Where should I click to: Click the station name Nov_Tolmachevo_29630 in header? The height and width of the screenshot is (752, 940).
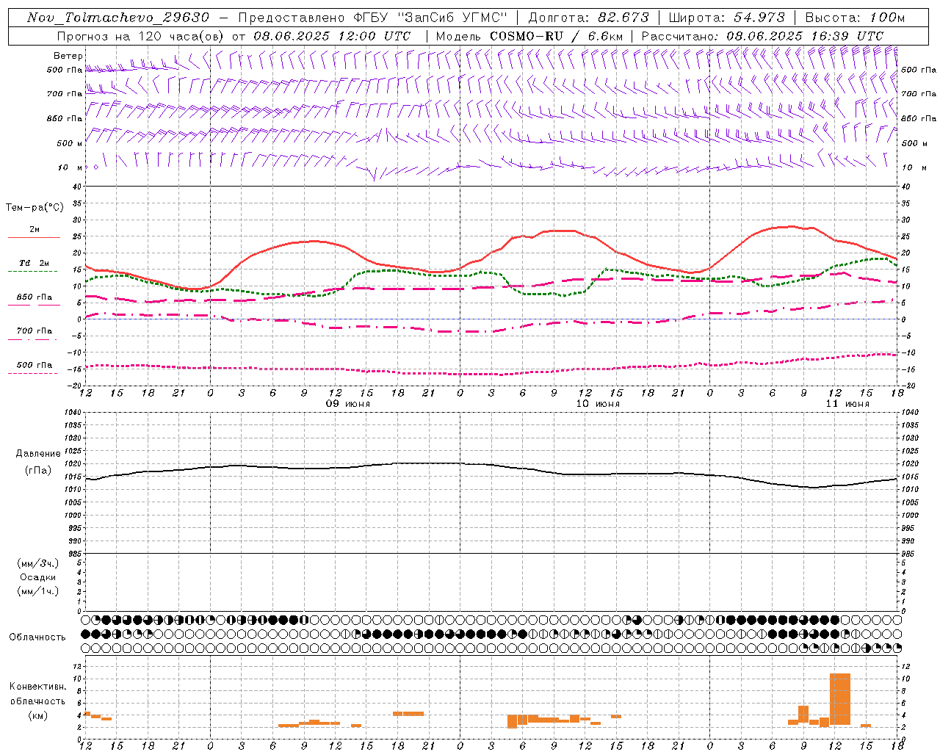118,18
